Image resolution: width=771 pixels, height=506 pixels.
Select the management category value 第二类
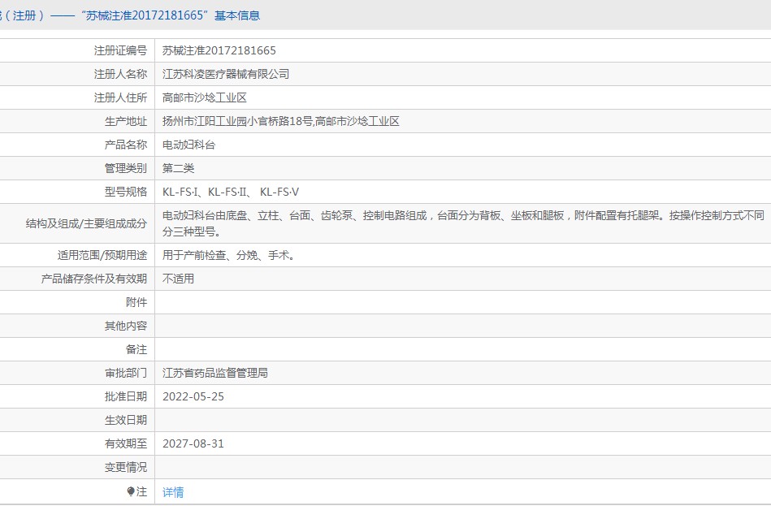pyautogui.click(x=179, y=169)
